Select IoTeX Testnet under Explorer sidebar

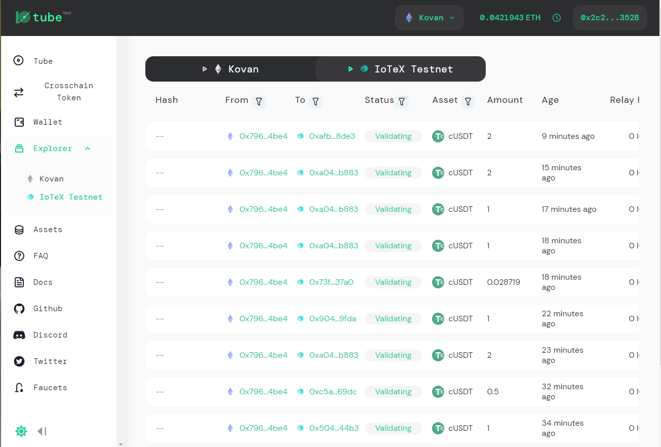tap(71, 197)
